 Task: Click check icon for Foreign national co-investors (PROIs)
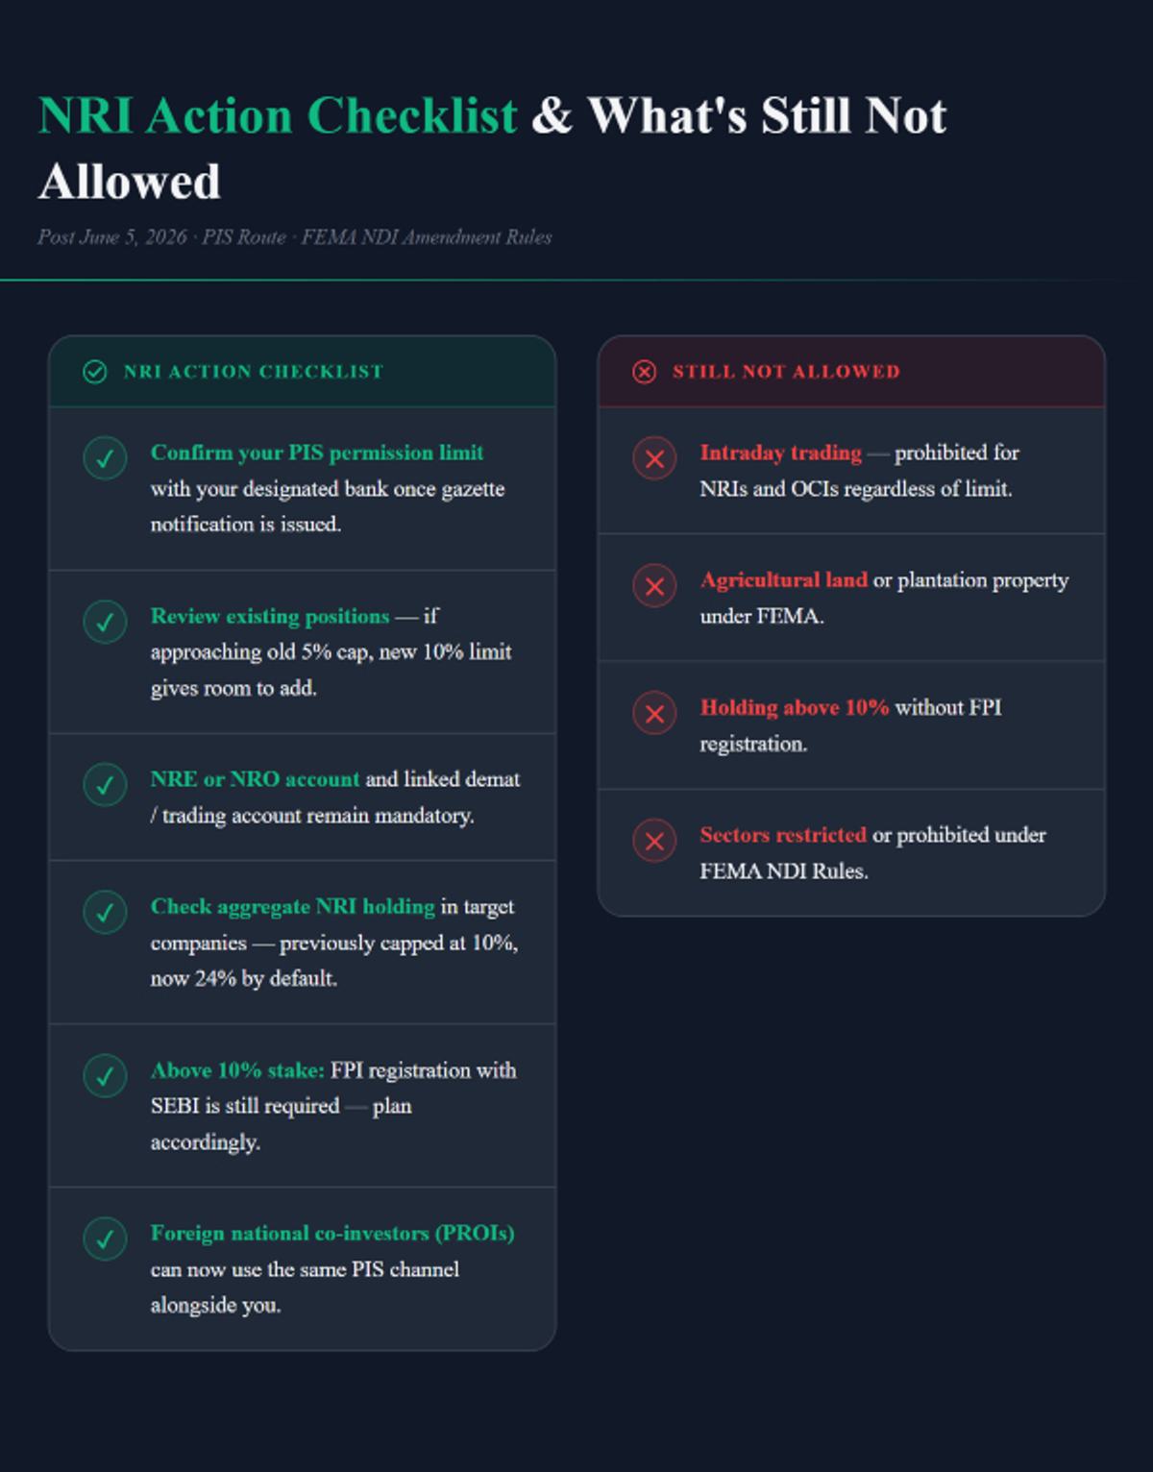[105, 1239]
